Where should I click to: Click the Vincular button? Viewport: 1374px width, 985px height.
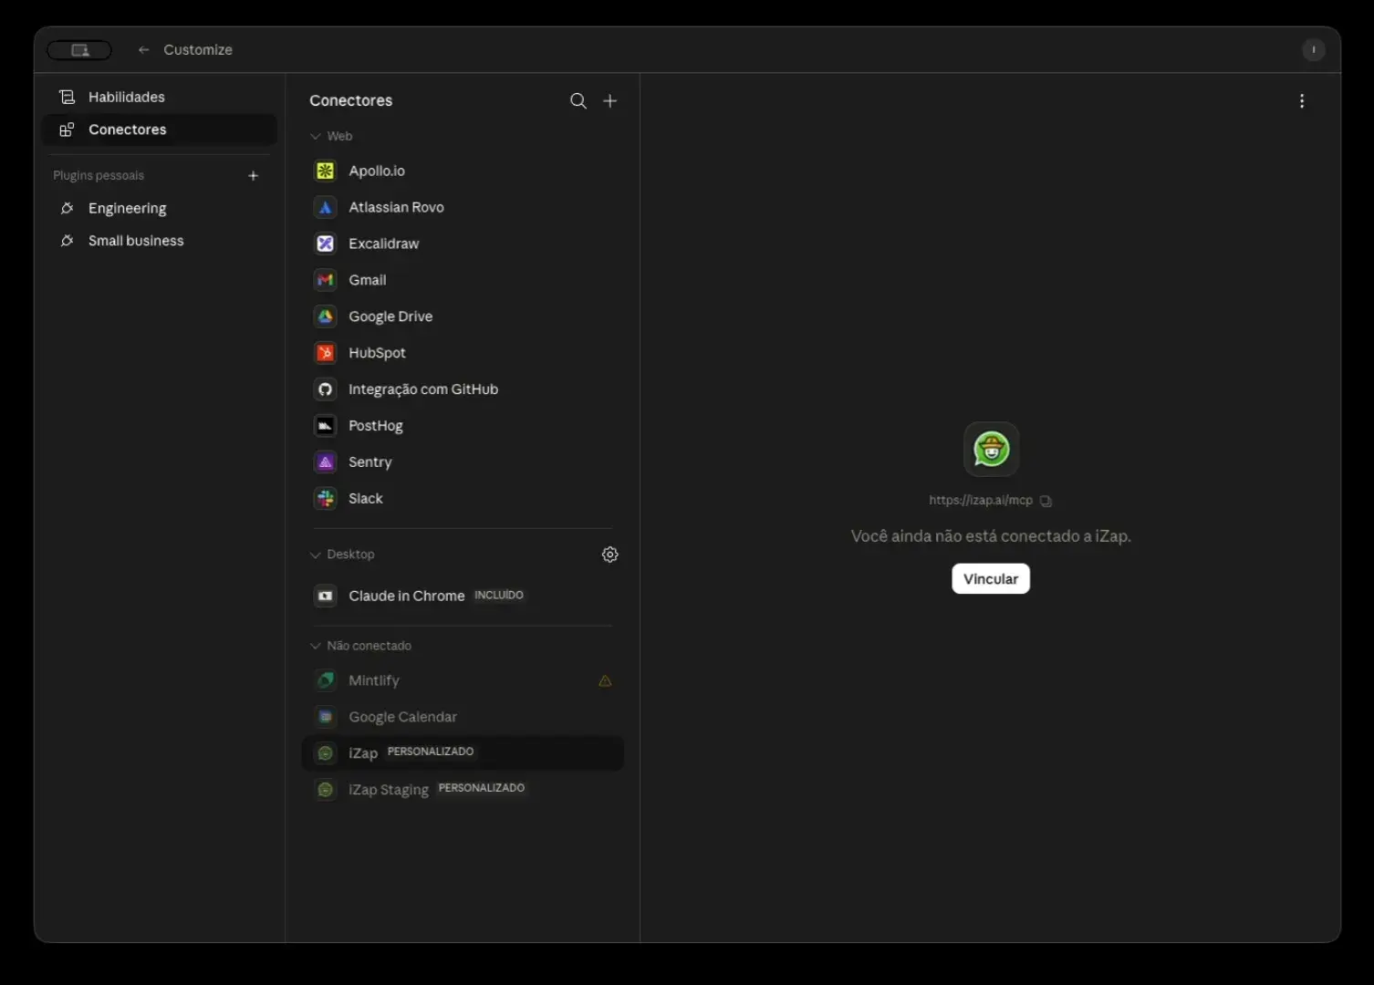[991, 579]
